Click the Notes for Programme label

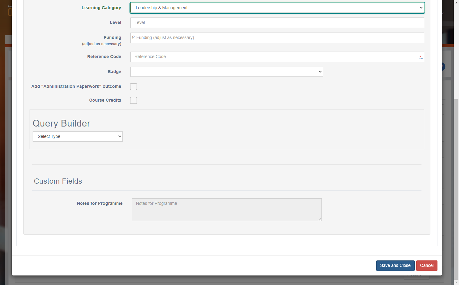coord(100,204)
